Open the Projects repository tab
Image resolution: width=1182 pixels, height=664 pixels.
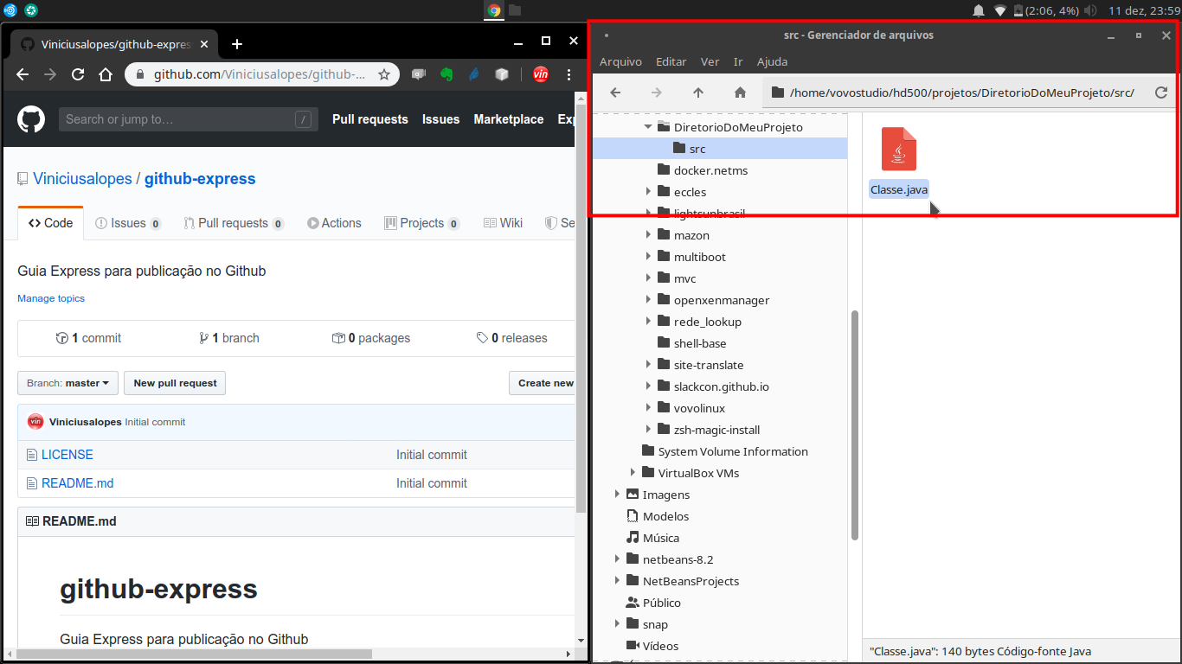422,223
